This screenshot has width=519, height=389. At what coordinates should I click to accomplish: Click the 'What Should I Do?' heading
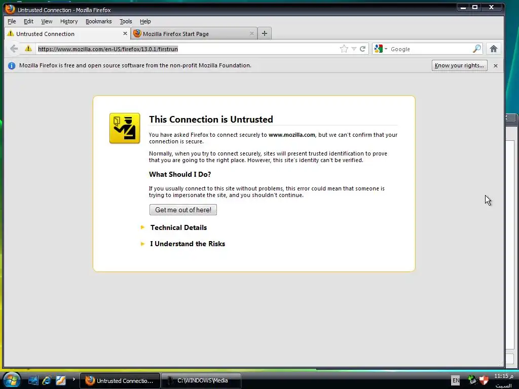180,174
